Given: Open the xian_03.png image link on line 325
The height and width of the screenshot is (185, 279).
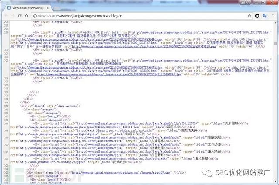Looking at the screenshot, I should click(x=122, y=172).
